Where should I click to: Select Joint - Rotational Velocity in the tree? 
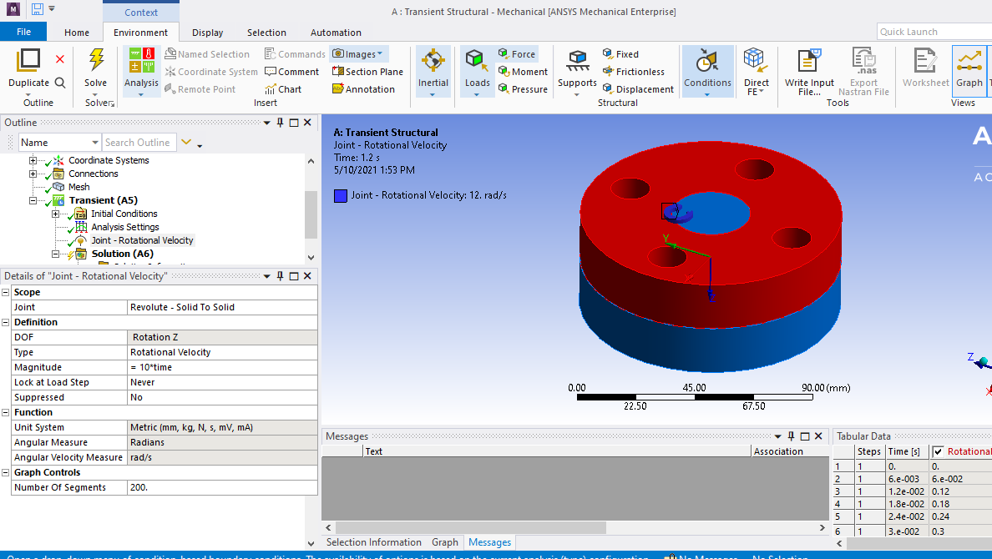click(142, 240)
